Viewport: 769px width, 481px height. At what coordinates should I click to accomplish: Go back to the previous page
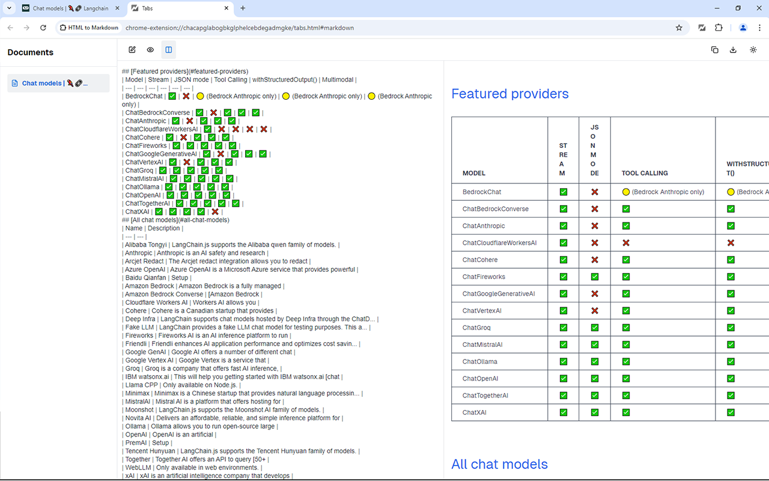tap(10, 28)
